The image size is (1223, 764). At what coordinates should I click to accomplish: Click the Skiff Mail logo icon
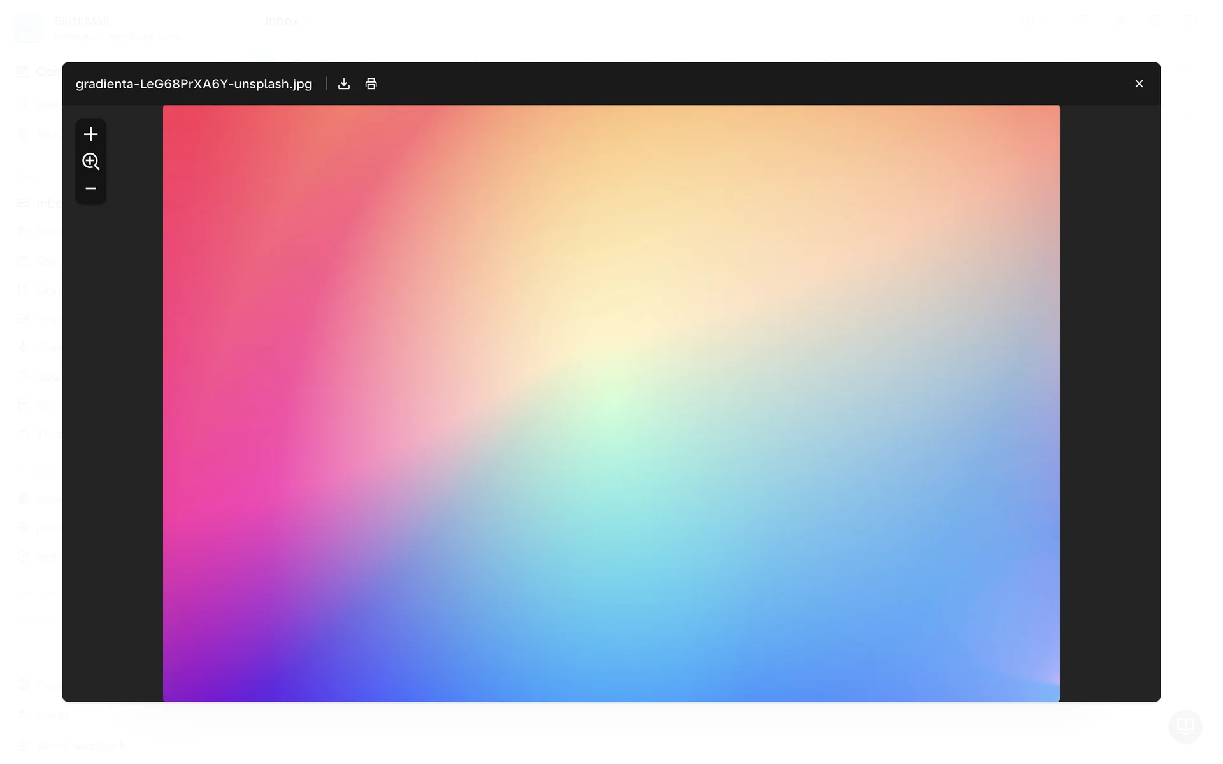pyautogui.click(x=29, y=28)
